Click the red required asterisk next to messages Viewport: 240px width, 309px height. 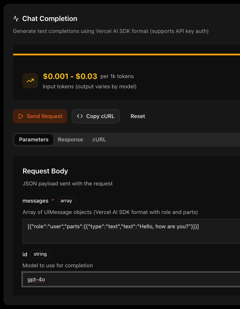(x=53, y=201)
